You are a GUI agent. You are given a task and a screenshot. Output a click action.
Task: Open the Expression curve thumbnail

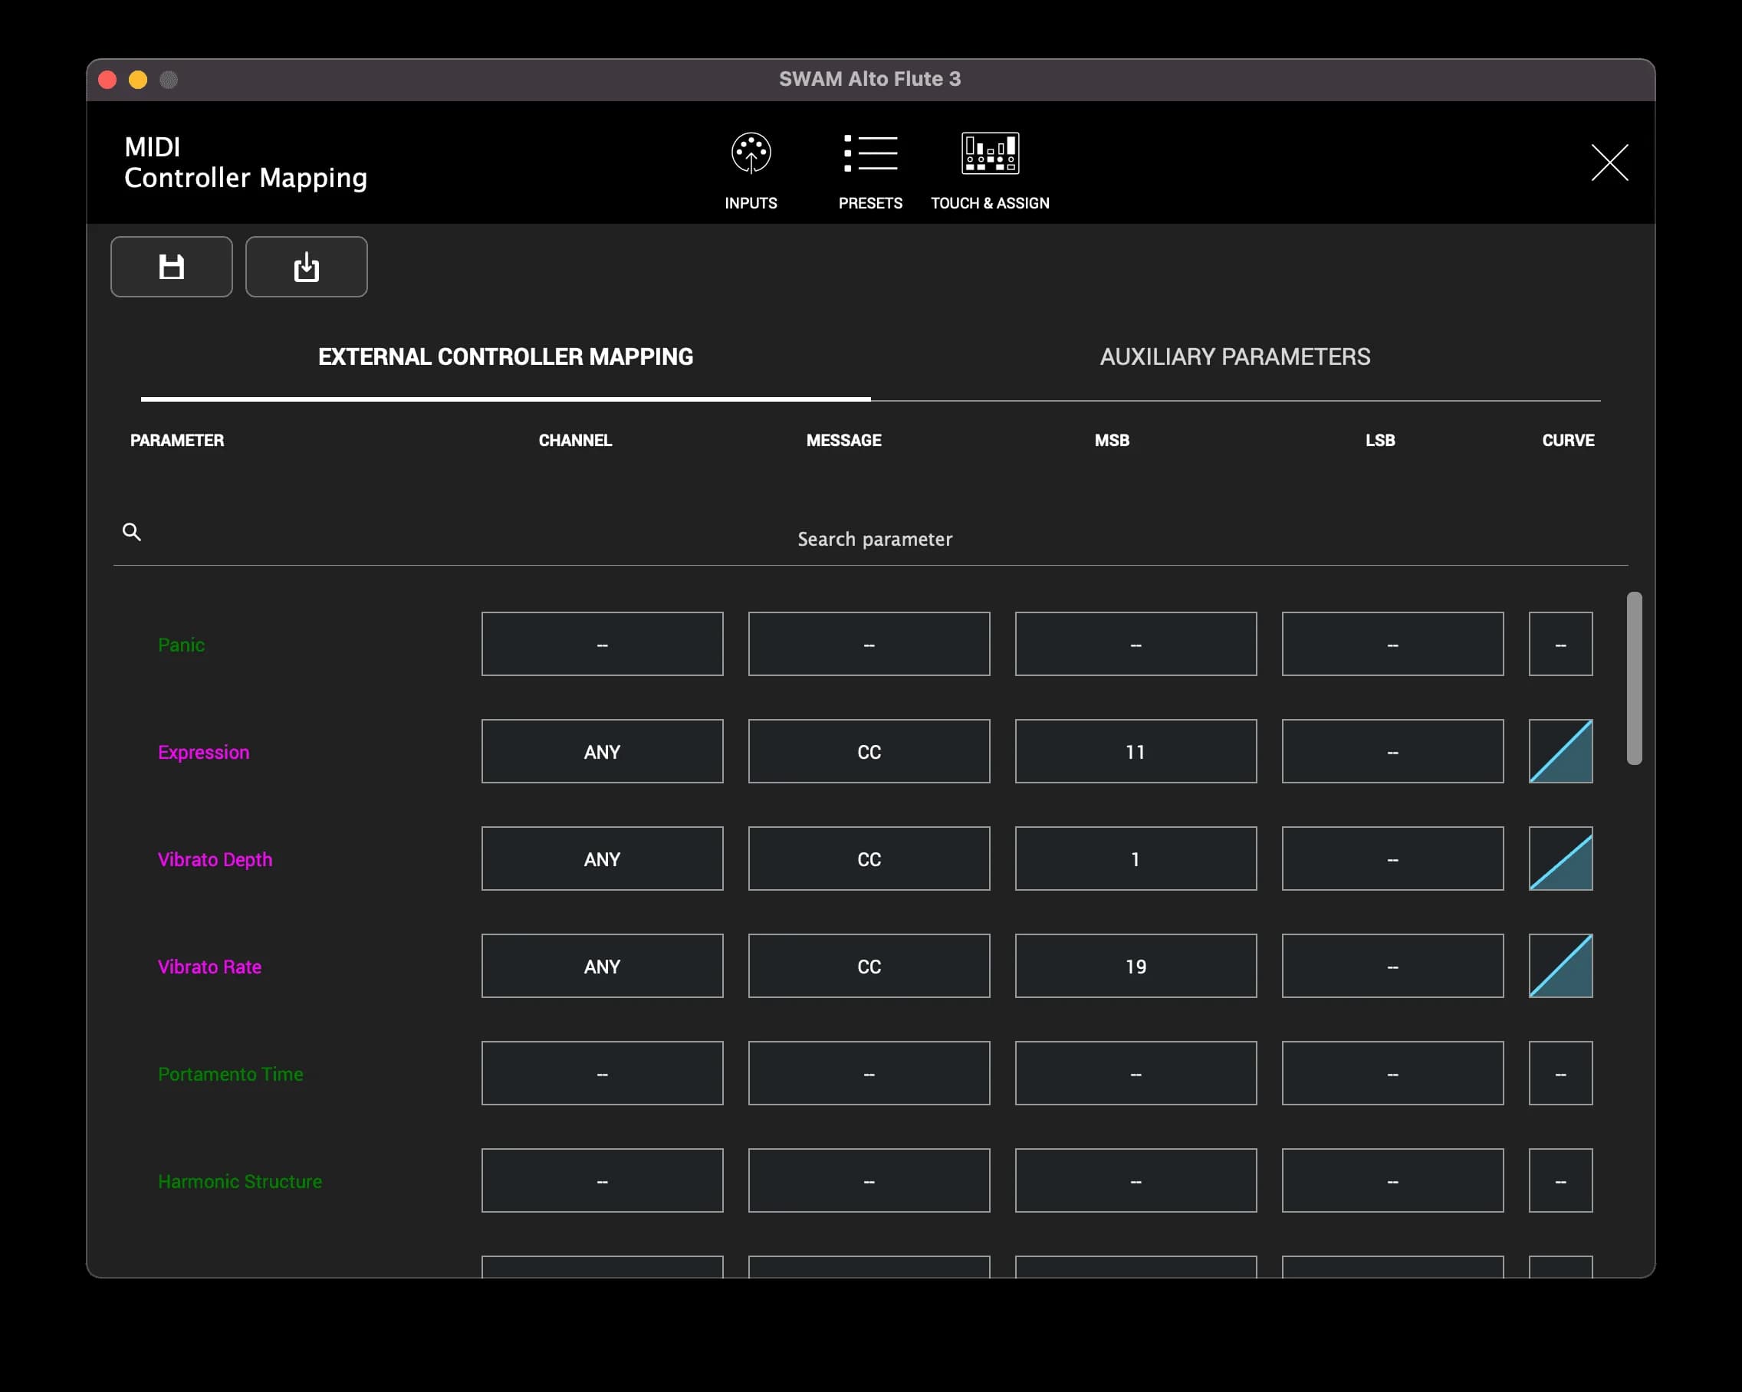point(1560,751)
